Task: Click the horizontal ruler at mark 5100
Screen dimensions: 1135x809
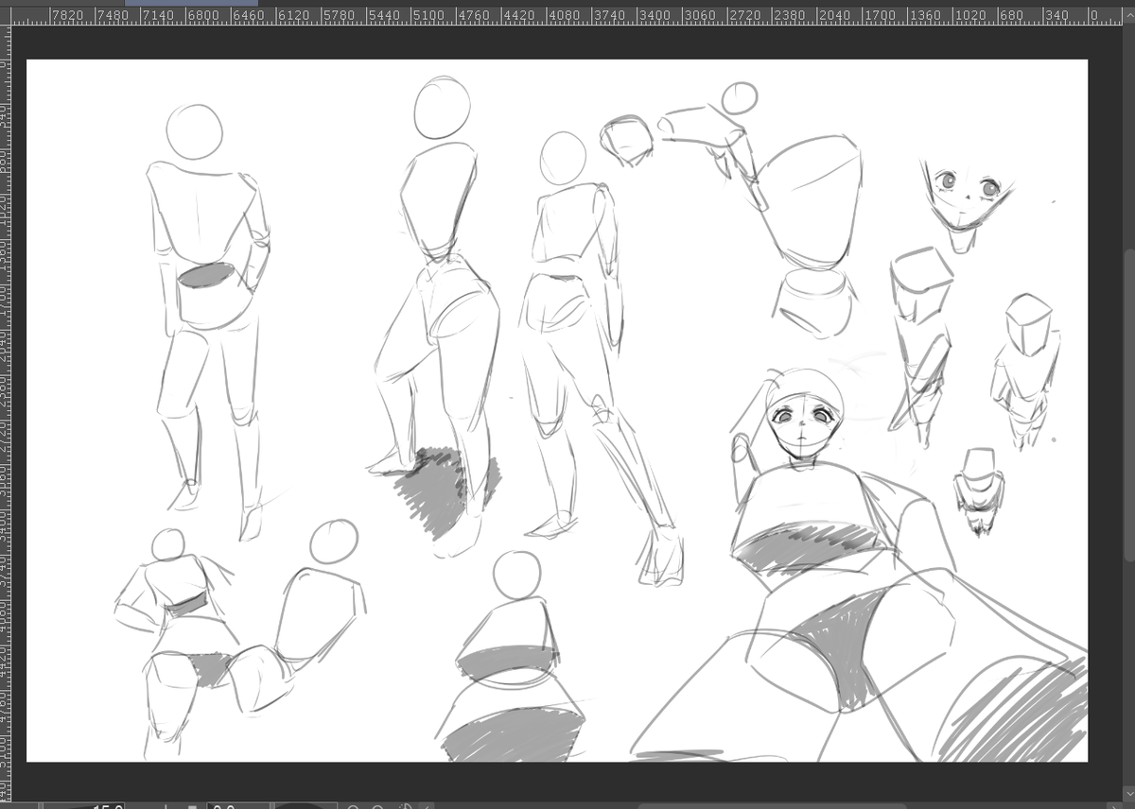Action: coord(429,15)
